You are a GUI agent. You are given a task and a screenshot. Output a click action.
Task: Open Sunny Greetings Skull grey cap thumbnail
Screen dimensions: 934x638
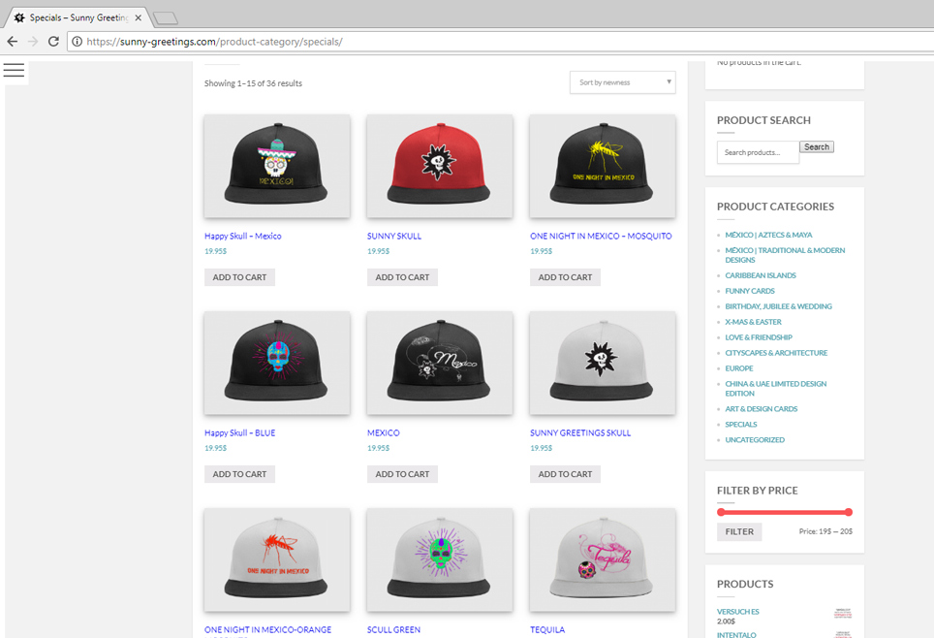click(603, 363)
